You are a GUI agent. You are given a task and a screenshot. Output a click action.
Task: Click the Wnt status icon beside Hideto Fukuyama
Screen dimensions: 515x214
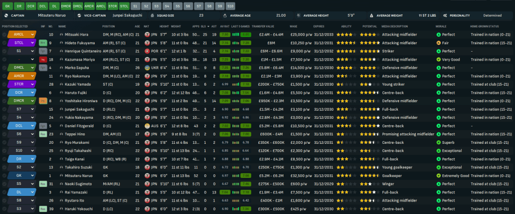43,43
